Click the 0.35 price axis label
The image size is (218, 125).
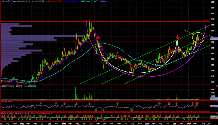click(x=212, y=82)
